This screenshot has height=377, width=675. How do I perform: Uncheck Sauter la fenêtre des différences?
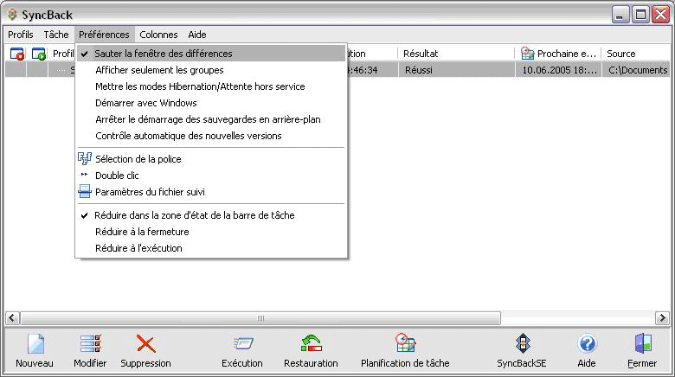point(164,54)
